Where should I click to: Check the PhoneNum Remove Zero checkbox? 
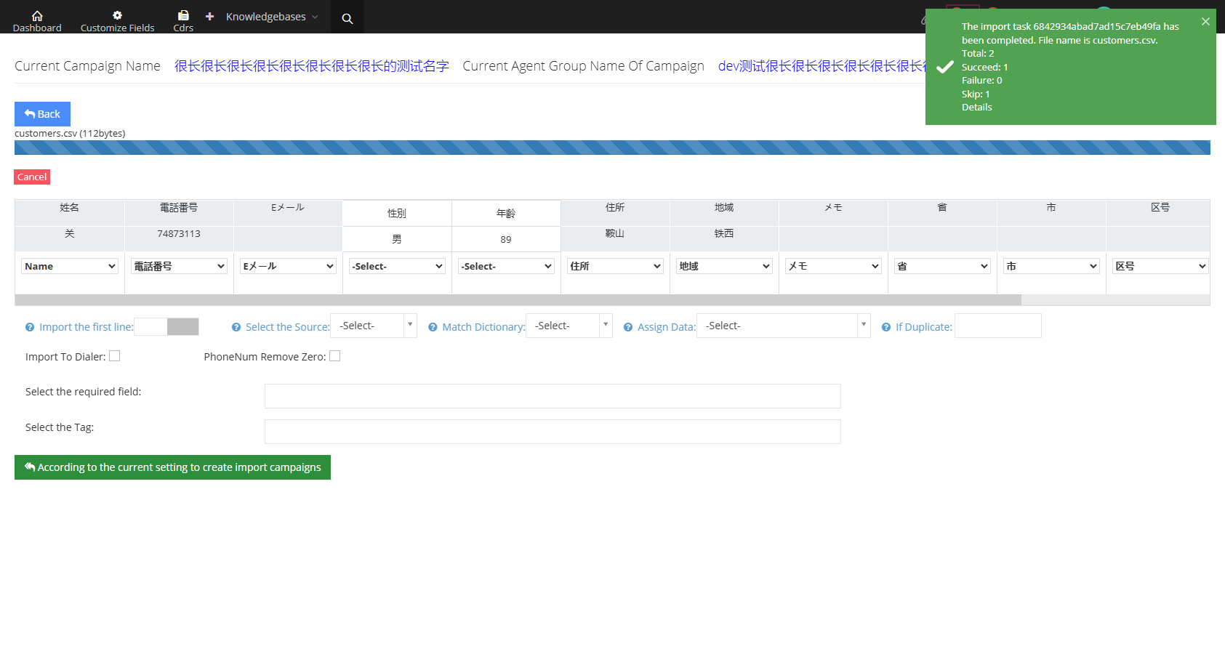click(x=335, y=356)
